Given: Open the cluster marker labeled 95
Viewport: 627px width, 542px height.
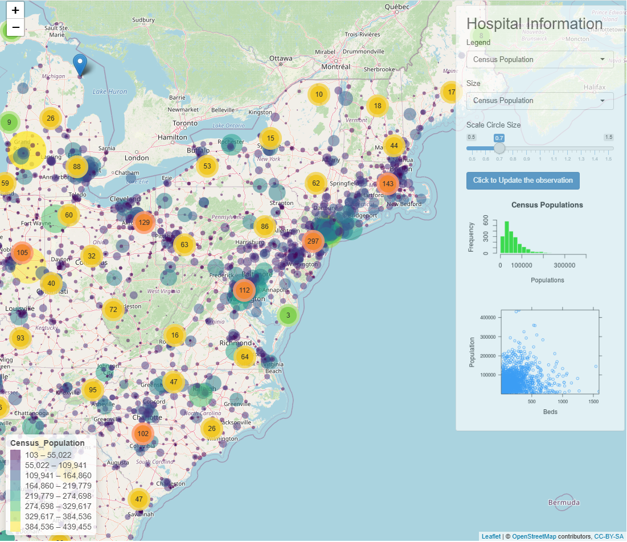Looking at the screenshot, I should pyautogui.click(x=92, y=389).
